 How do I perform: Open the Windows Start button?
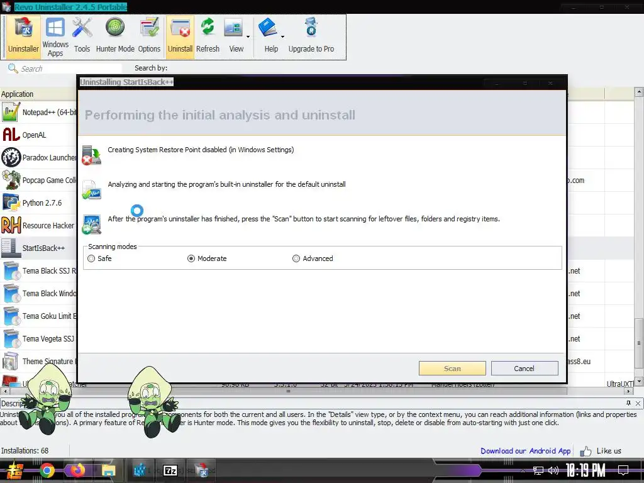click(x=15, y=470)
